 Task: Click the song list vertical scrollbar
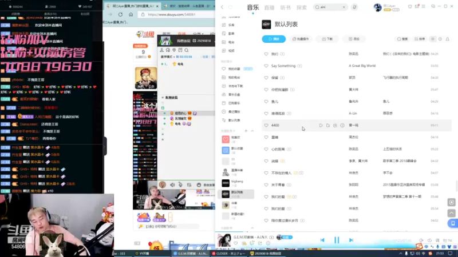456,186
